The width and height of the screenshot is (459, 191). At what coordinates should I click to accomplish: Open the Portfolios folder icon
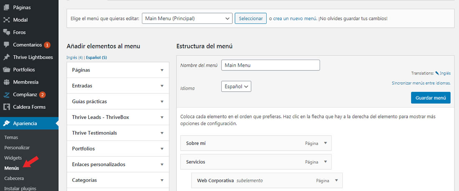pyautogui.click(x=6, y=70)
